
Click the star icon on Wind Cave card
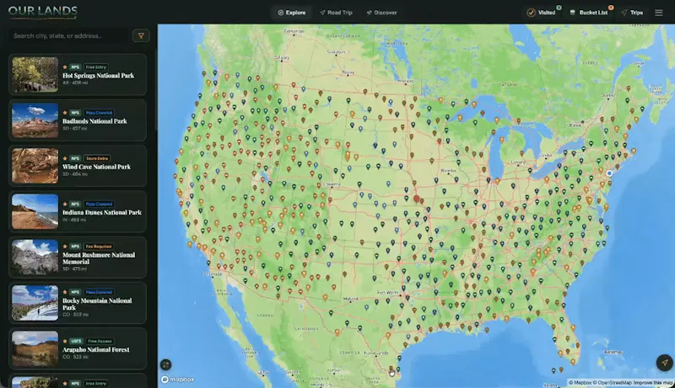tap(65, 158)
